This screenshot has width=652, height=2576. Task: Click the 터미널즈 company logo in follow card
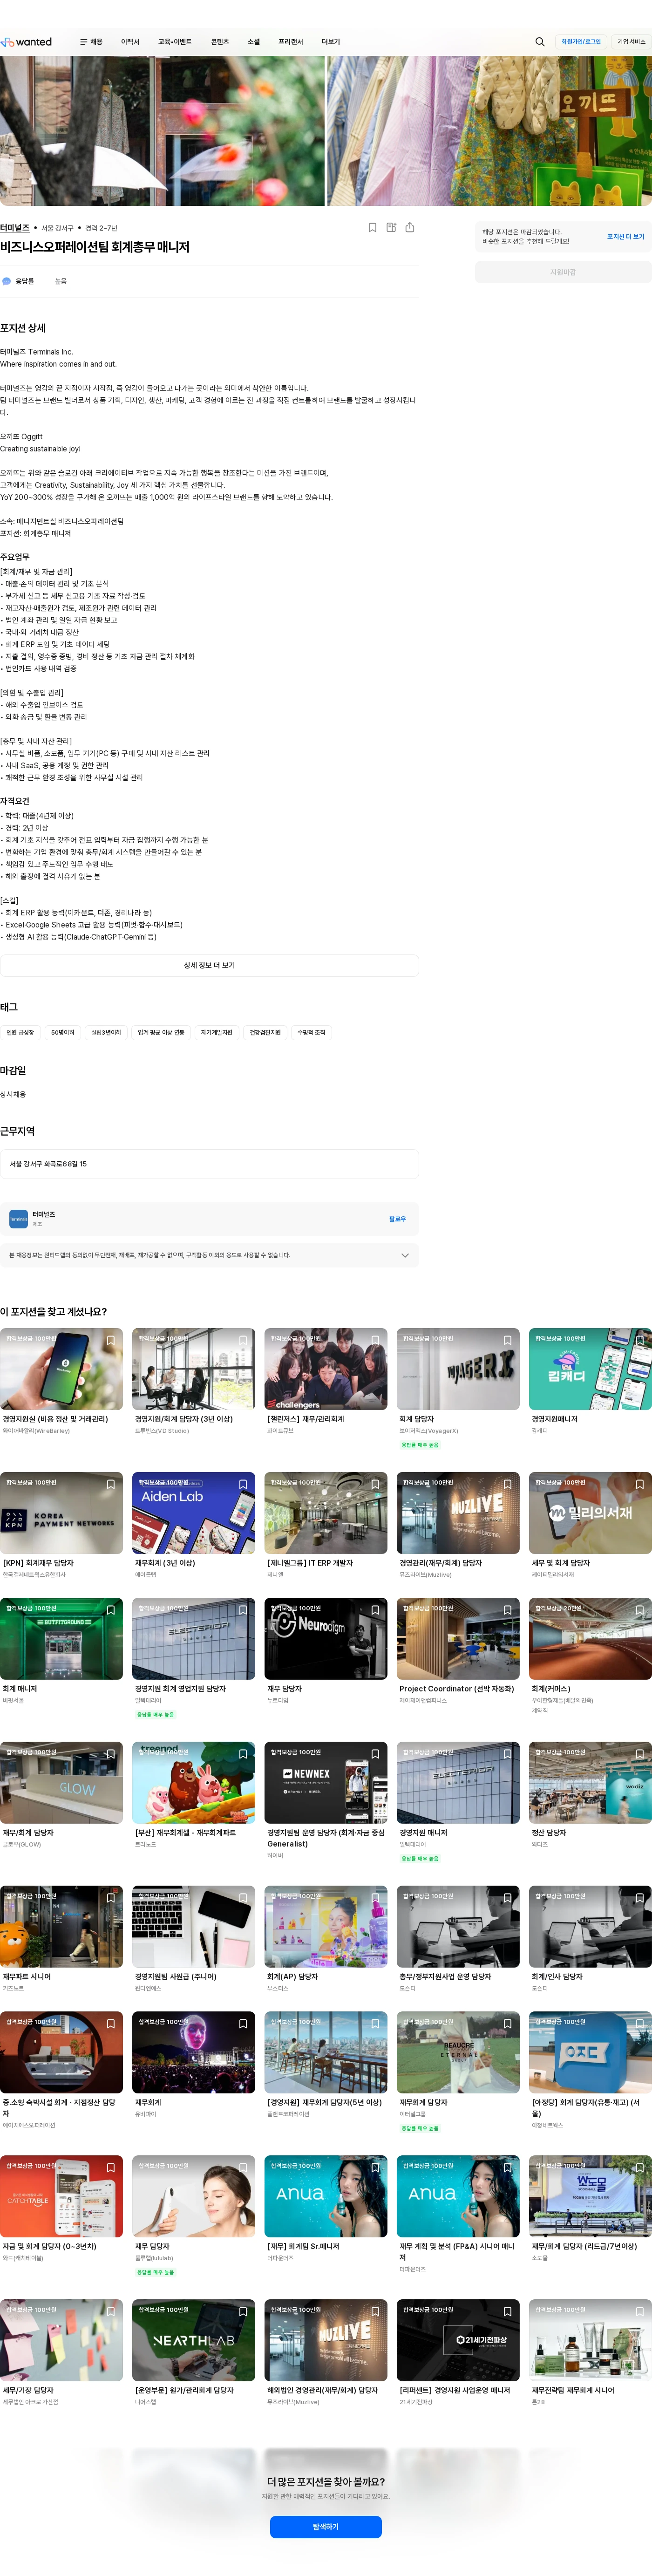18,1219
